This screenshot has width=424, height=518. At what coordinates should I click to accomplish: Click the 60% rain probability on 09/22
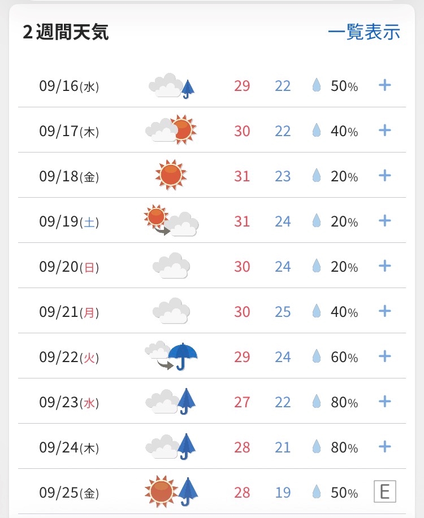click(344, 357)
